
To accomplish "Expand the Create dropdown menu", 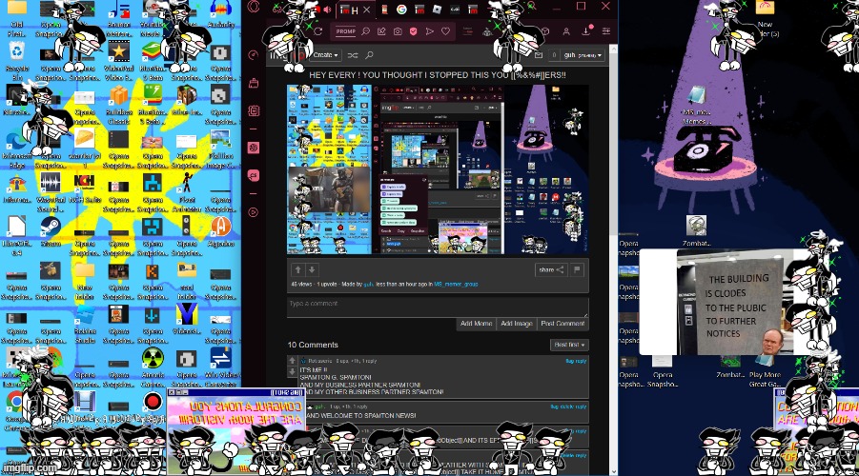I will (326, 56).
